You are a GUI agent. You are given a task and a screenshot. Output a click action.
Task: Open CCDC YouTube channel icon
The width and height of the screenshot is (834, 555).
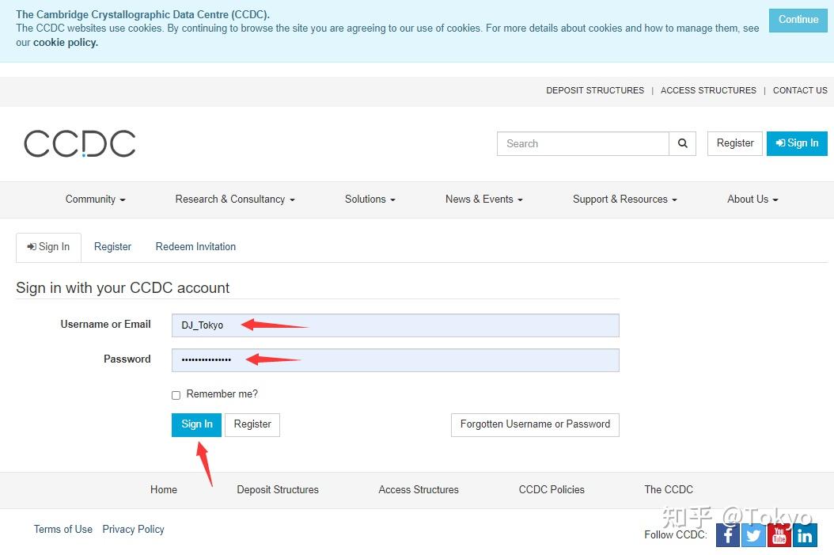pos(779,536)
